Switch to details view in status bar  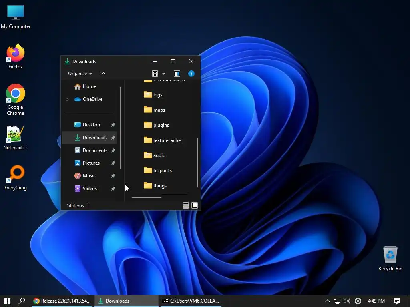[186, 206]
